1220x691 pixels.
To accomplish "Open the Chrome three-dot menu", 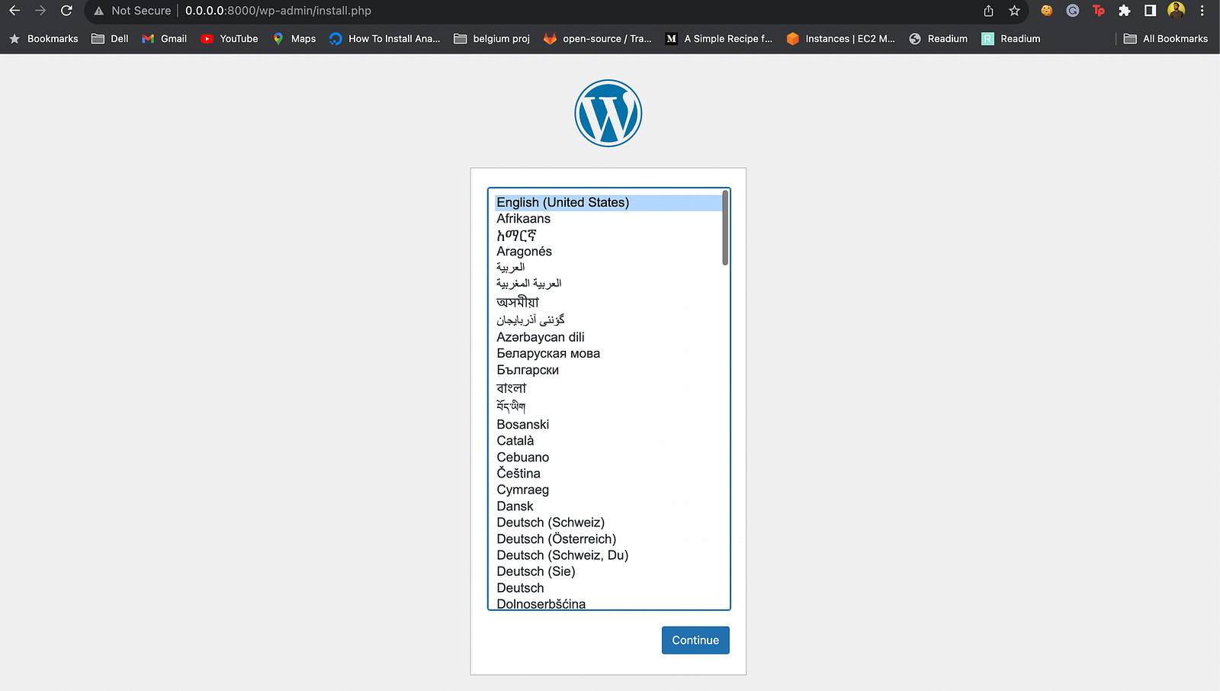I will pyautogui.click(x=1202, y=11).
